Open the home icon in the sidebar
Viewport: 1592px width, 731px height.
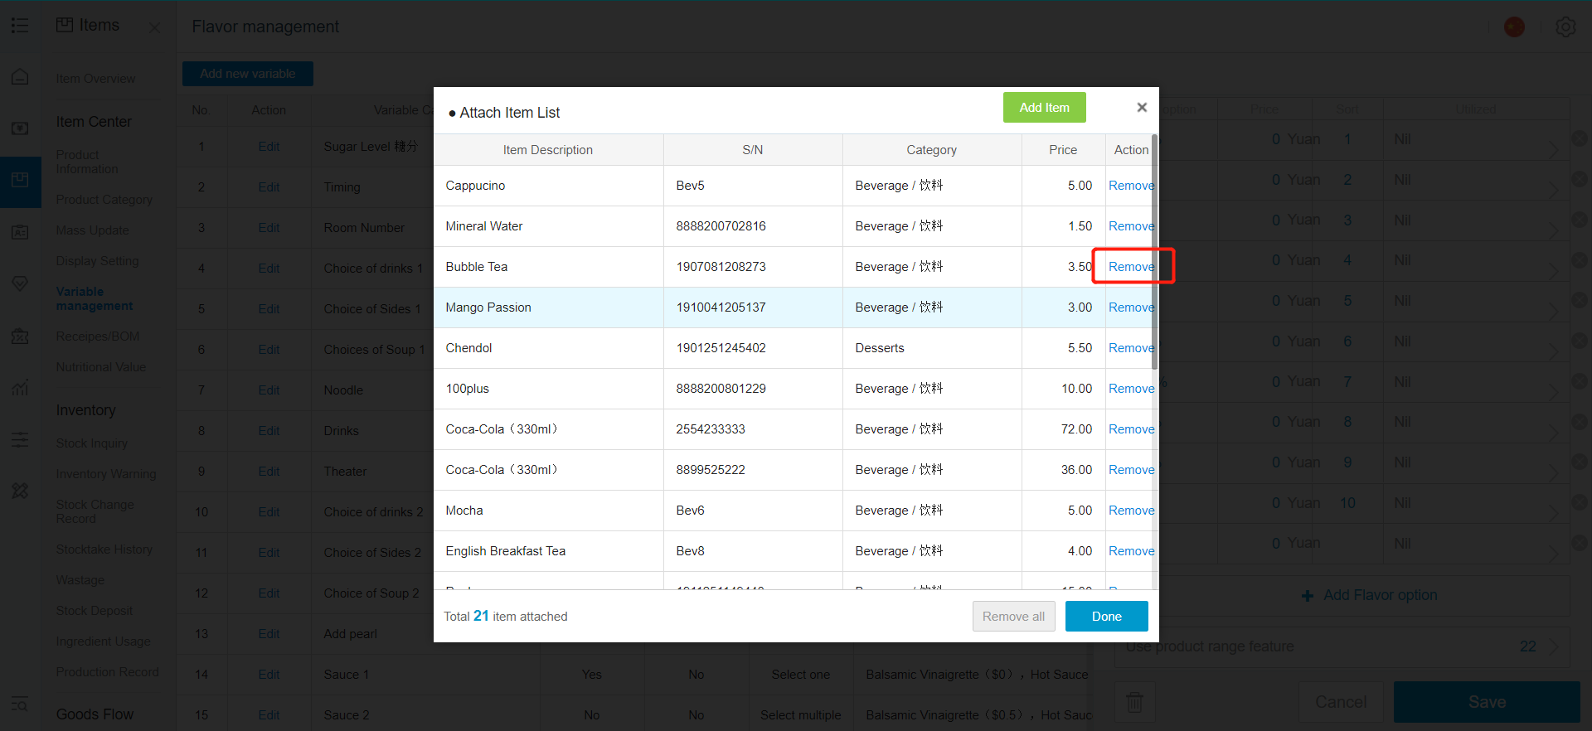(x=20, y=77)
